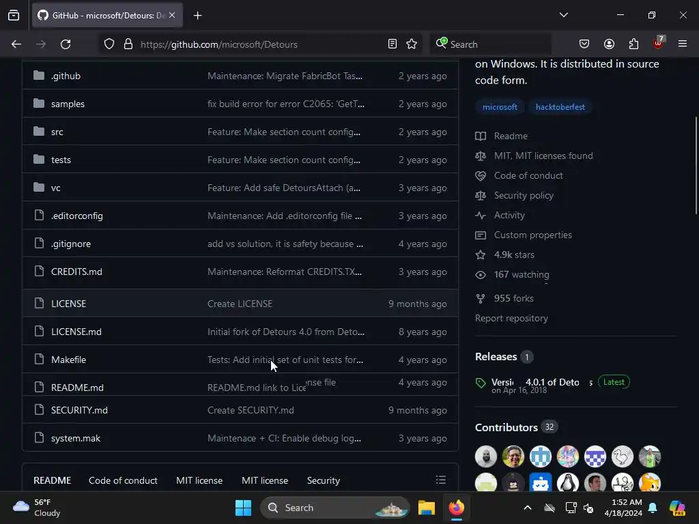The width and height of the screenshot is (699, 524).
Task: Open the .gitignore file
Action: click(71, 244)
